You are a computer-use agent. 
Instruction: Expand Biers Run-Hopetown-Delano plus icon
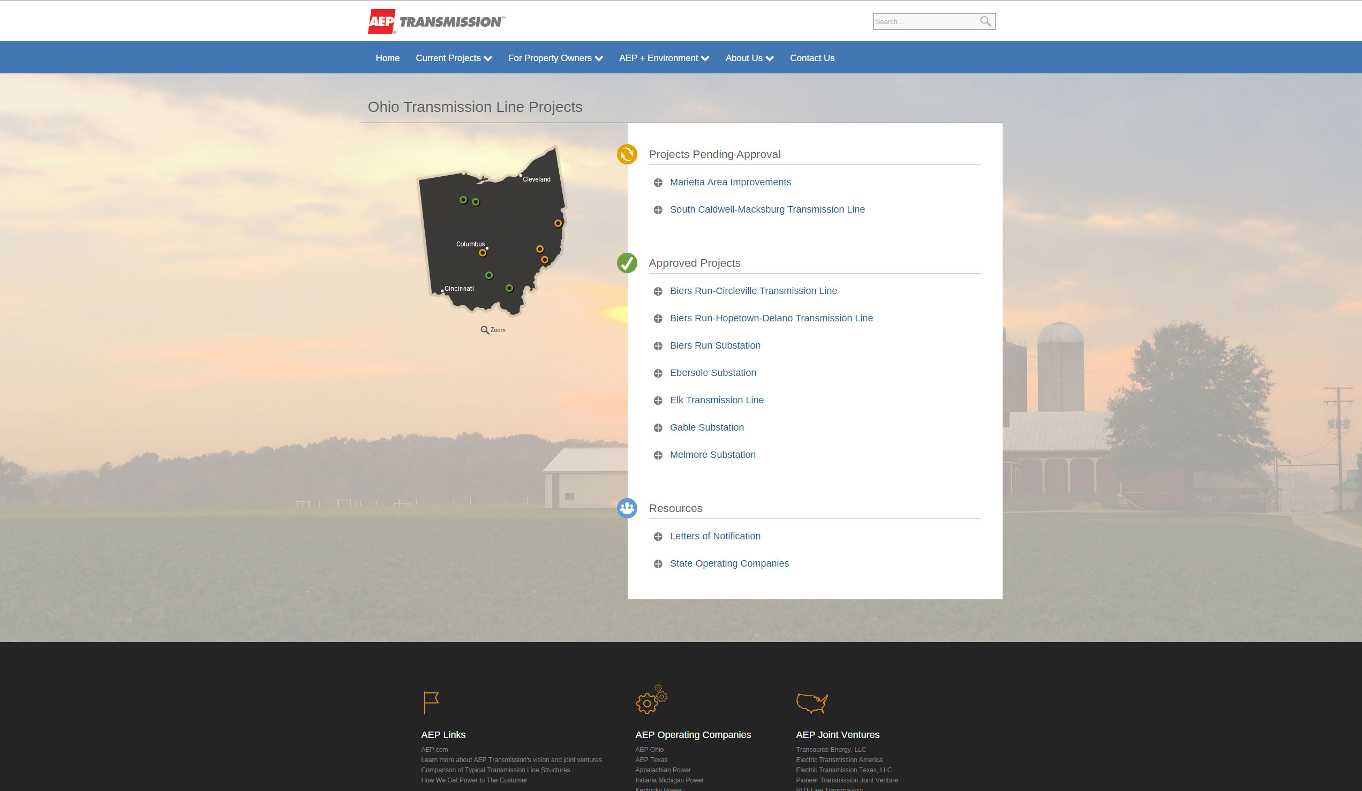(658, 319)
